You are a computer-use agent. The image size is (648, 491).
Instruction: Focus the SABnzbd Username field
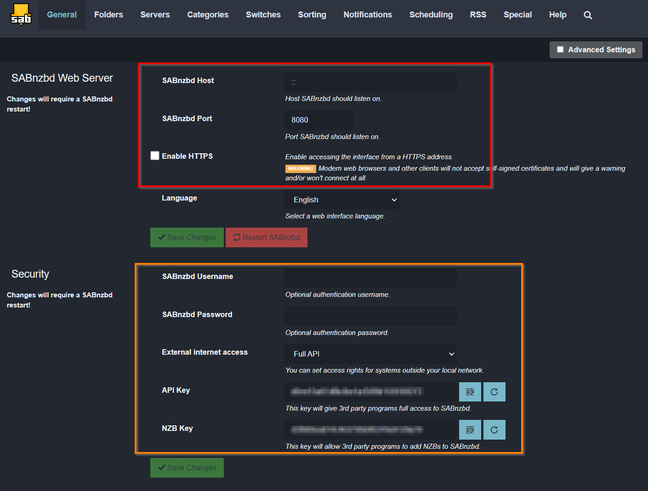pyautogui.click(x=370, y=278)
